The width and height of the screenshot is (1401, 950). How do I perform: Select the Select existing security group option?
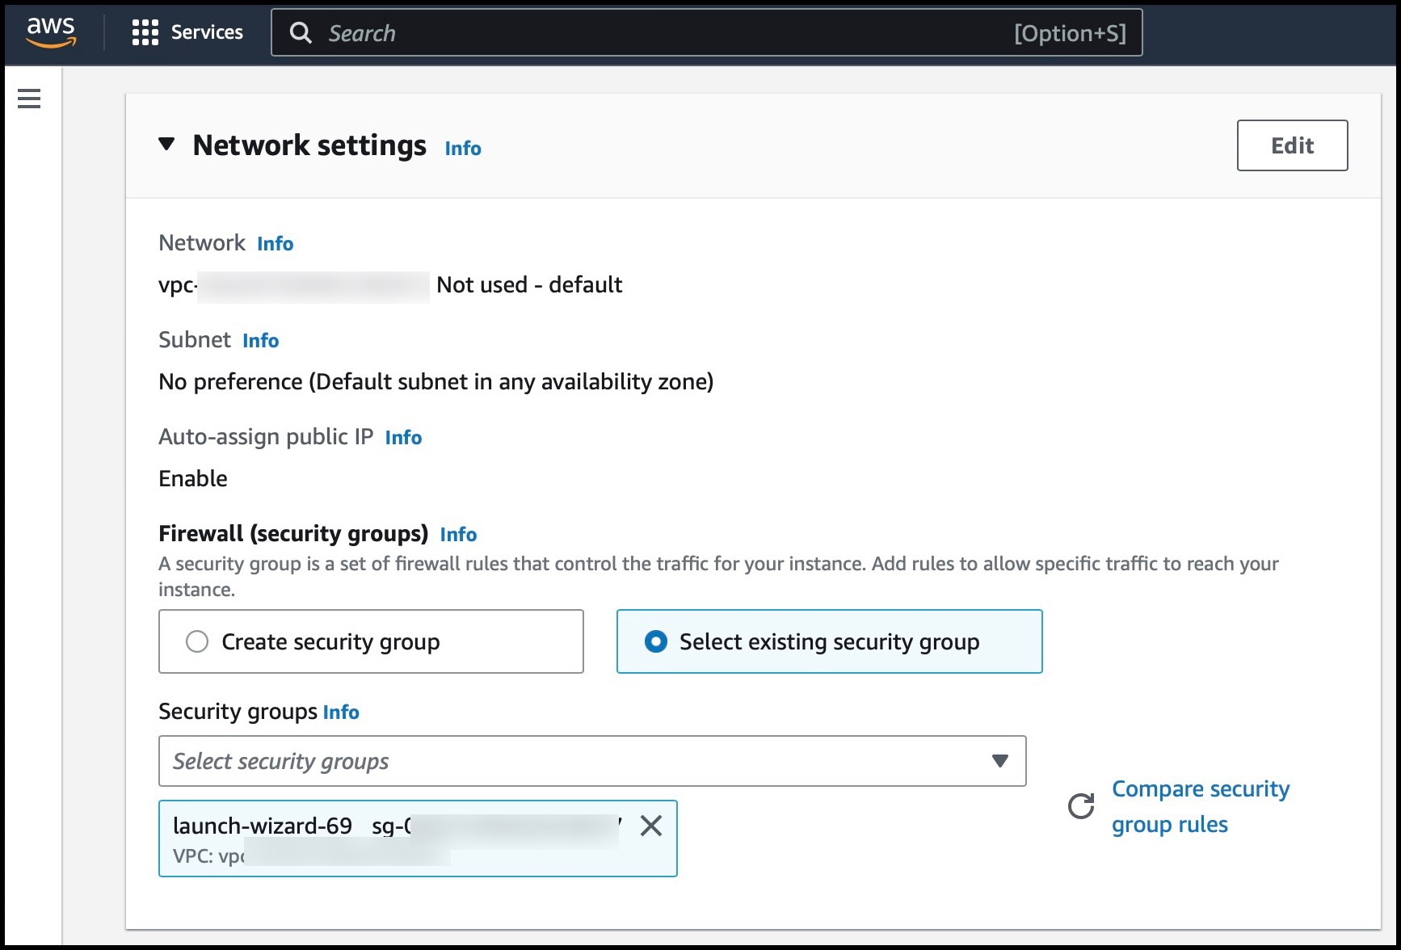(656, 641)
